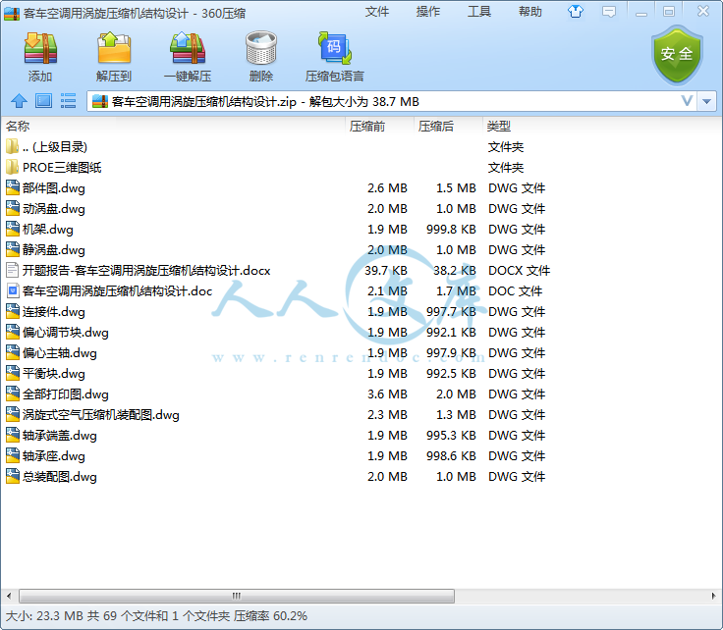Image resolution: width=723 pixels, height=630 pixels.
Task: Go up one level with blue arrow
Action: [x=19, y=101]
